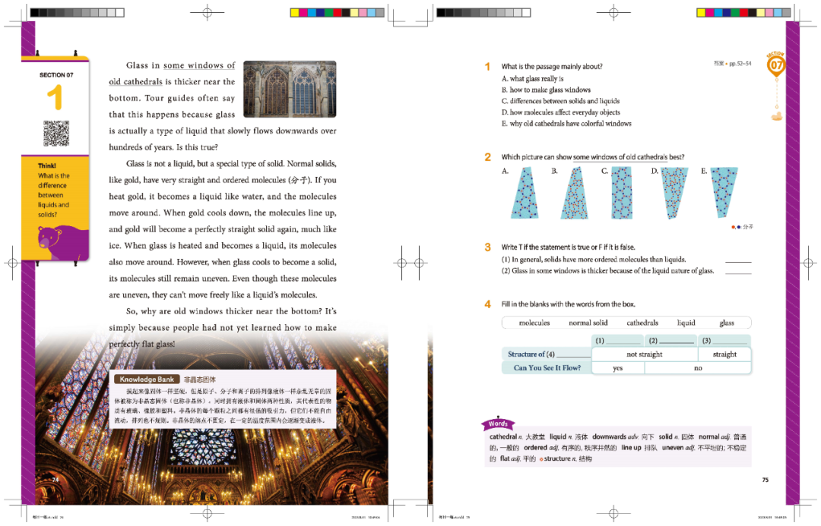Click the QR code under the Section 07 number
This screenshot has height=526, width=821.
pyautogui.click(x=56, y=134)
